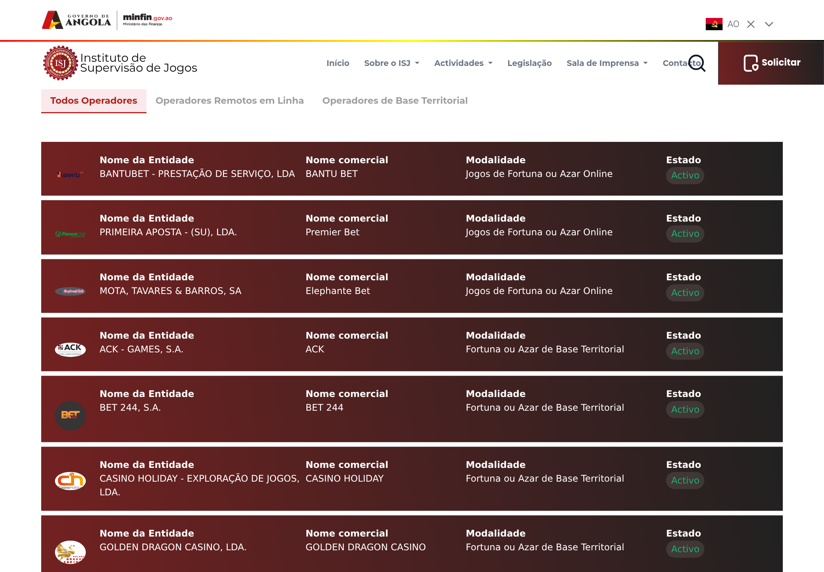824x572 pixels.
Task: Click CASINO HOLIDAY modality Fortuna de Base Territorial
Action: [x=545, y=479]
